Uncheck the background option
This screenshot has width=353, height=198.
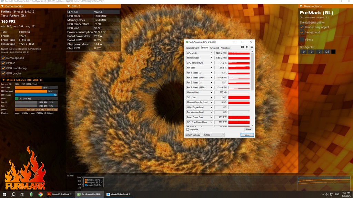tap(302, 32)
